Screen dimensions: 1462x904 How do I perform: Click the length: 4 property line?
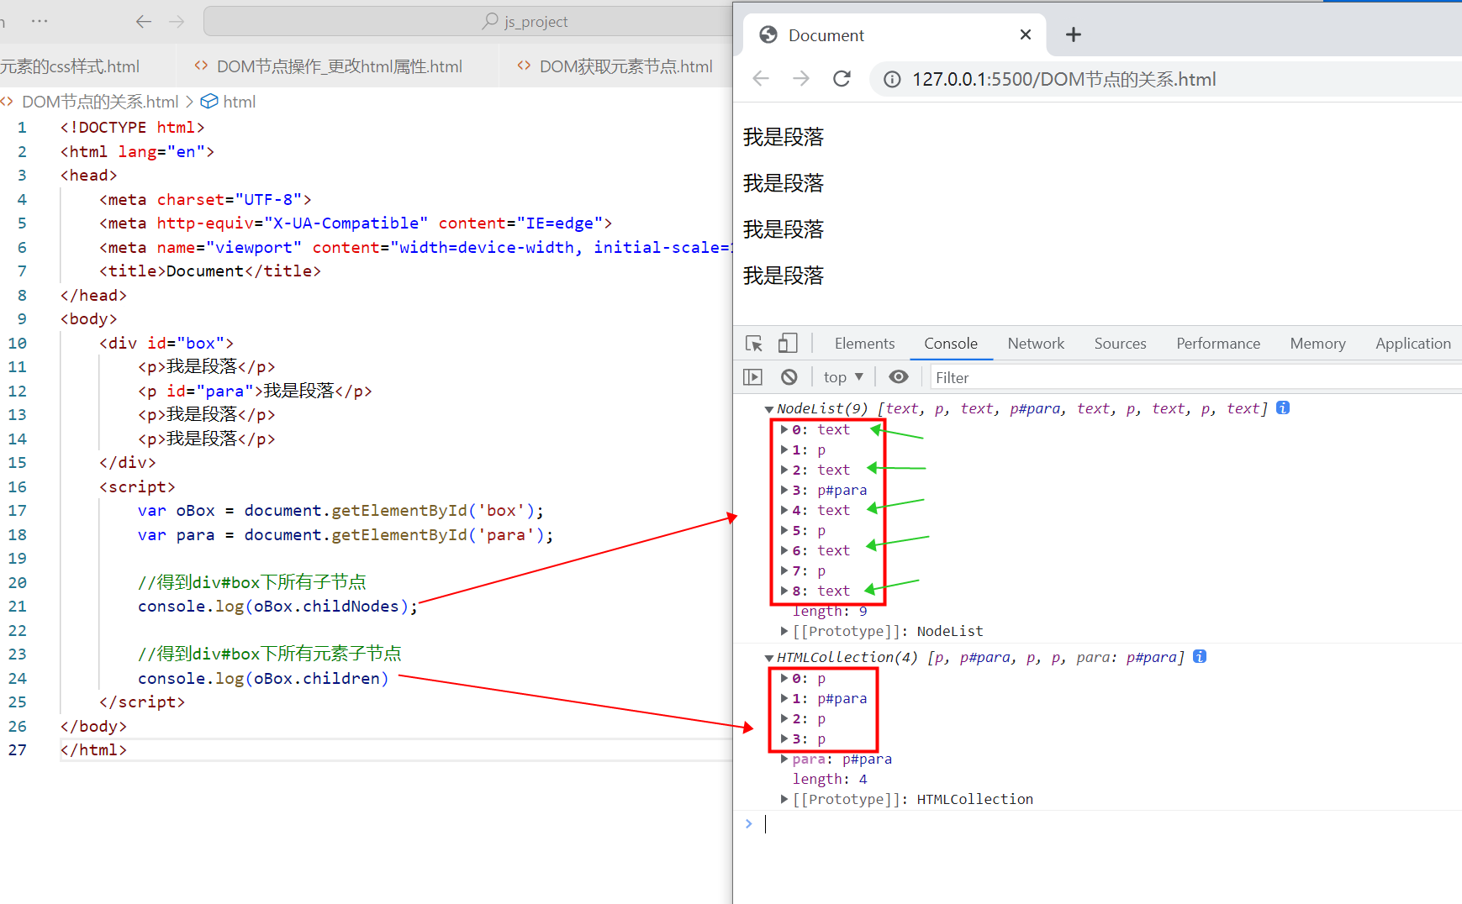(x=830, y=779)
